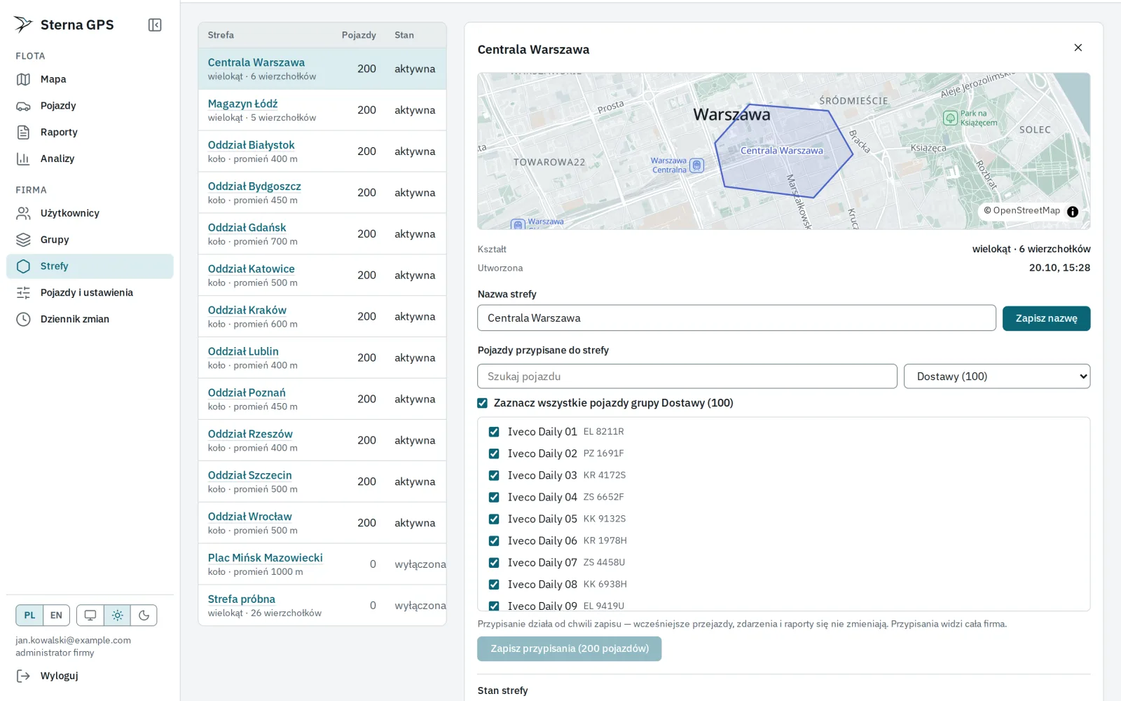This screenshot has height=701, width=1121.
Task: Close the Centrala Warszawa detail panel
Action: point(1078,48)
